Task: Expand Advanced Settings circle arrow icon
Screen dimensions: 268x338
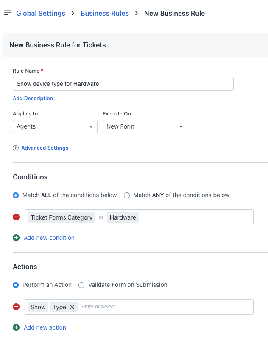Action: 16,148
